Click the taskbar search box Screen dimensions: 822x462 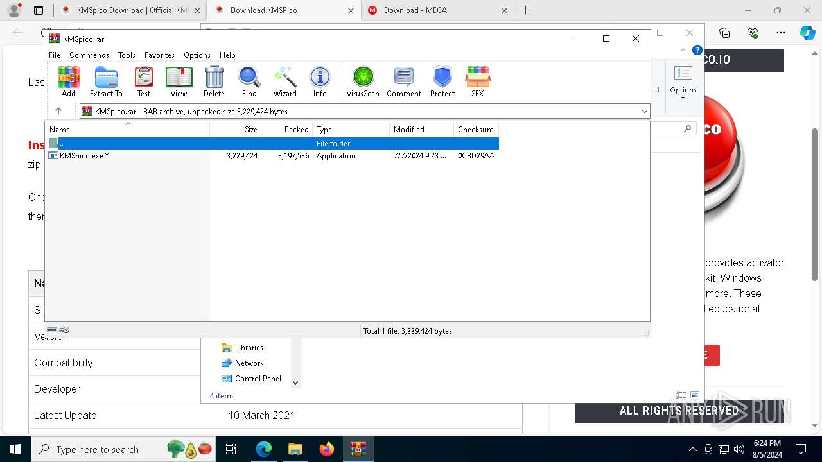tap(122, 449)
